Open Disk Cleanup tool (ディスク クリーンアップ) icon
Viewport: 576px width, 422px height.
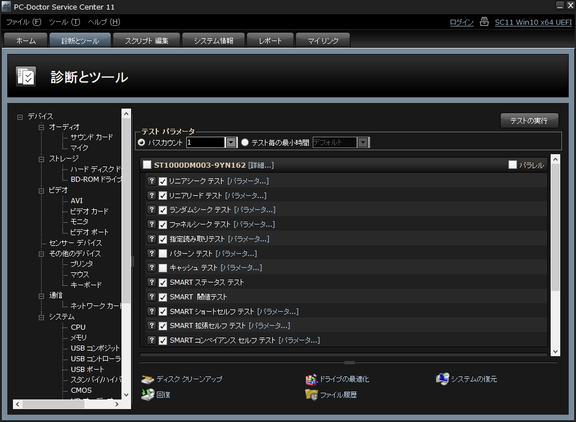[147, 379]
